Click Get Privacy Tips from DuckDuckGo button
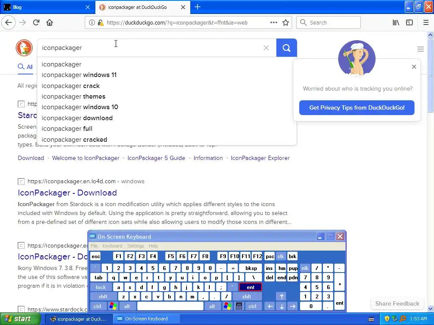434x325 pixels. [x=356, y=107]
